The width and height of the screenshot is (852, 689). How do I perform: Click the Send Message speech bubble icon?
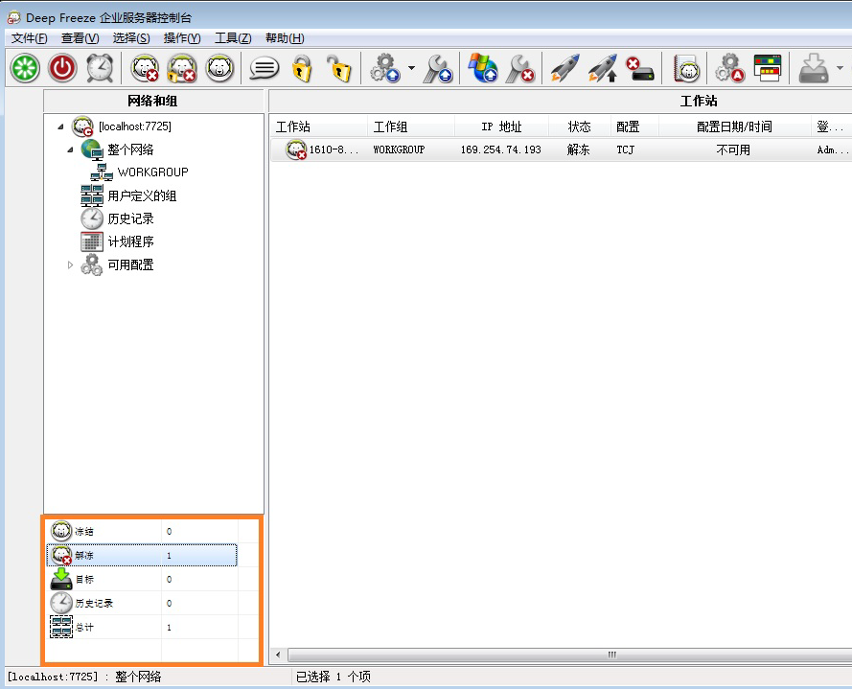(x=265, y=68)
